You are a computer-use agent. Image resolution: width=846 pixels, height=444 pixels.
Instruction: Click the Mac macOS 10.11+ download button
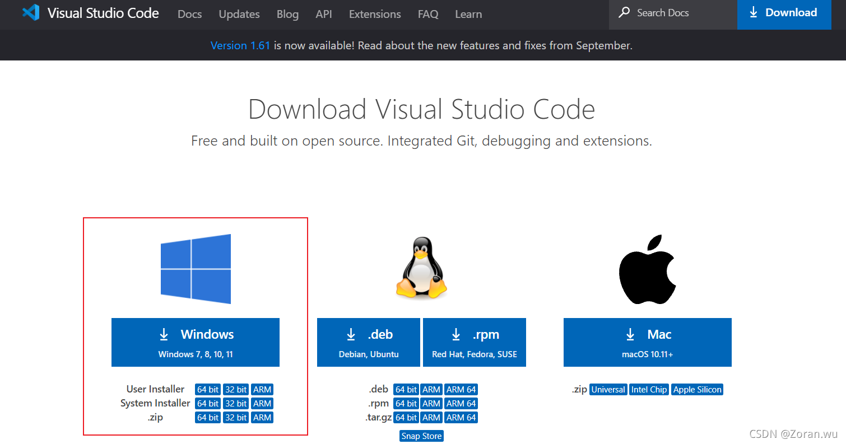648,342
